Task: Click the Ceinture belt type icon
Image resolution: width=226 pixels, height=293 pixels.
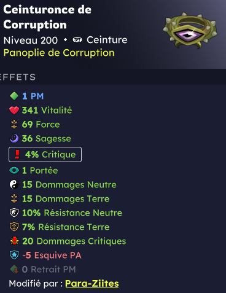Action: point(77,40)
